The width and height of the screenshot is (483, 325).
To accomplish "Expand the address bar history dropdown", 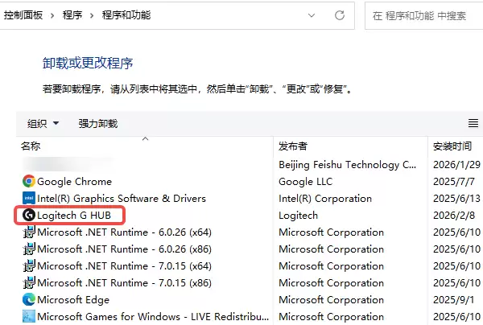I will (x=312, y=15).
